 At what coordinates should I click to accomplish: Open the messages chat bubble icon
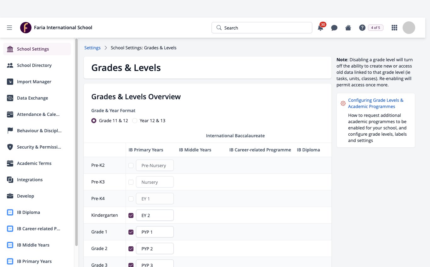point(334,28)
